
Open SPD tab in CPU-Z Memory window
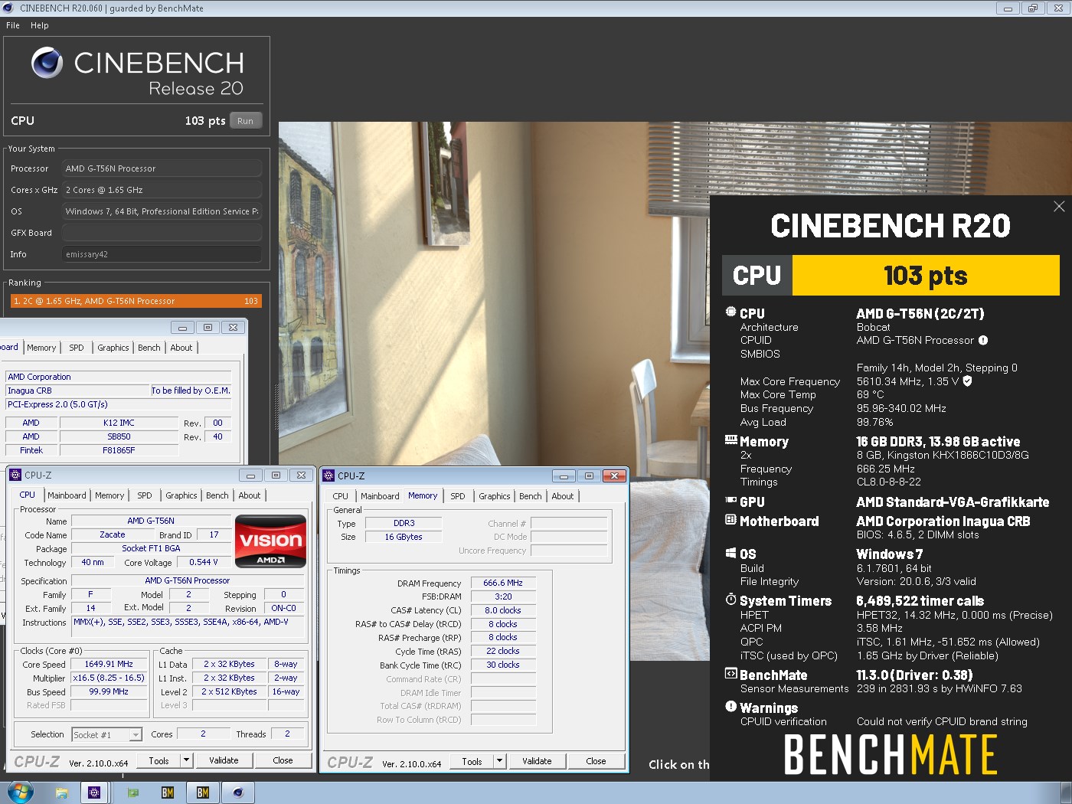coord(458,496)
